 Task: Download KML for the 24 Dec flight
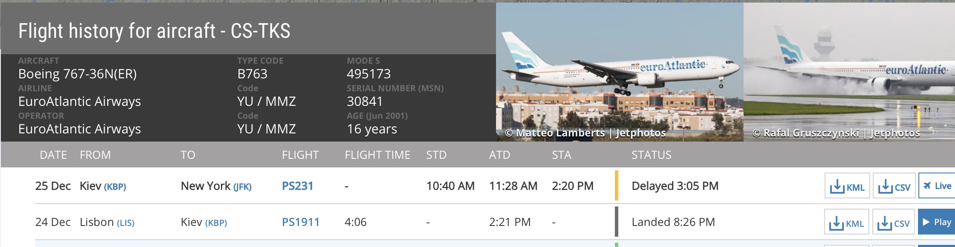point(846,222)
